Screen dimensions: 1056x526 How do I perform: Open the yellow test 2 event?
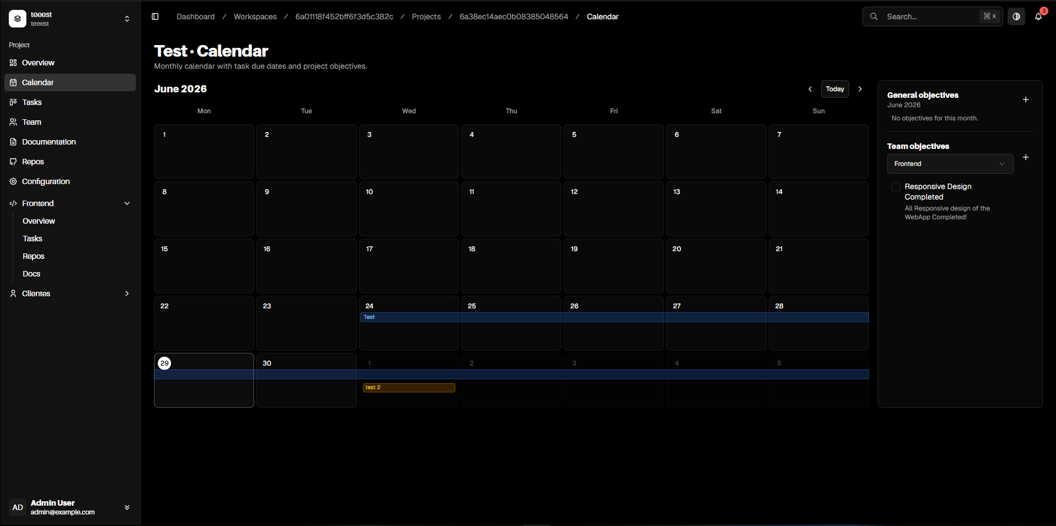click(409, 387)
